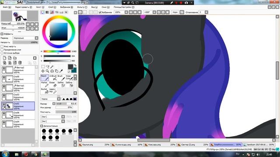Swap foreground and background colors

(x=75, y=65)
